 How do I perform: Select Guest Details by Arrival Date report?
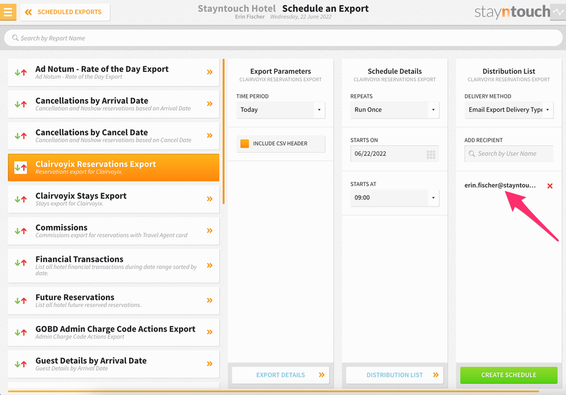(113, 364)
